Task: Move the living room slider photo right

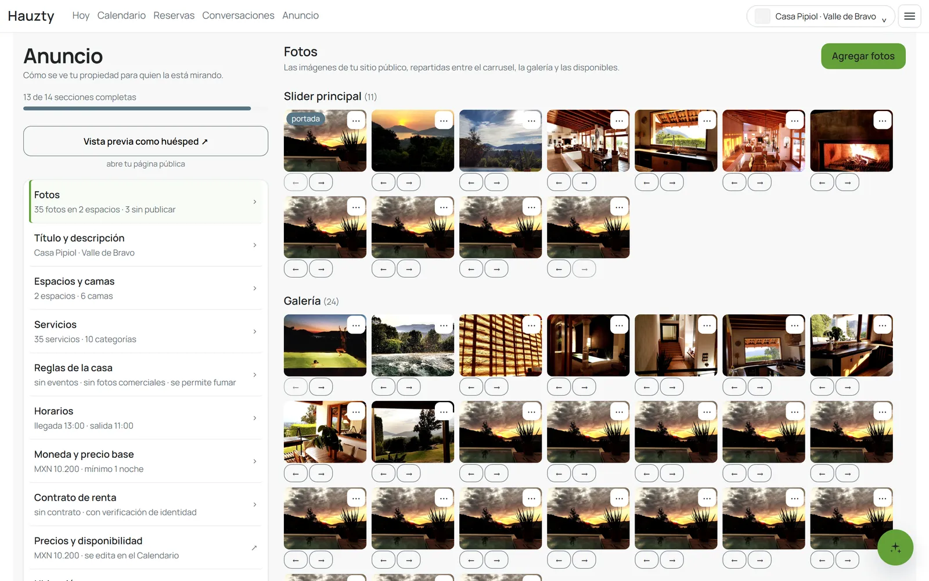Action: [x=584, y=182]
